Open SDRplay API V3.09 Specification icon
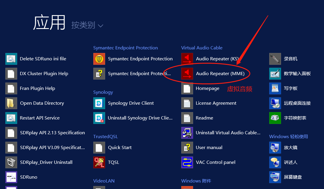The image size is (324, 189). tap(11, 148)
